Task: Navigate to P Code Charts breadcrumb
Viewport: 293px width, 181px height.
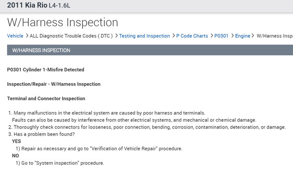Action: coord(192,36)
